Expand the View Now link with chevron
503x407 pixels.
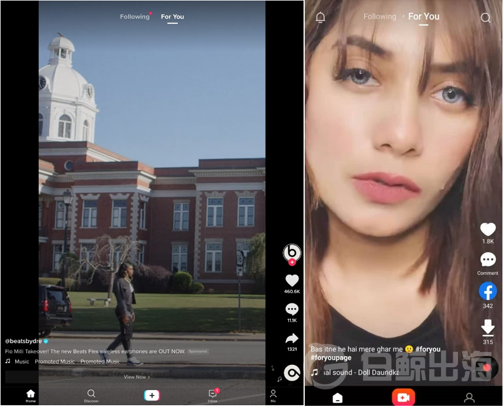click(137, 377)
